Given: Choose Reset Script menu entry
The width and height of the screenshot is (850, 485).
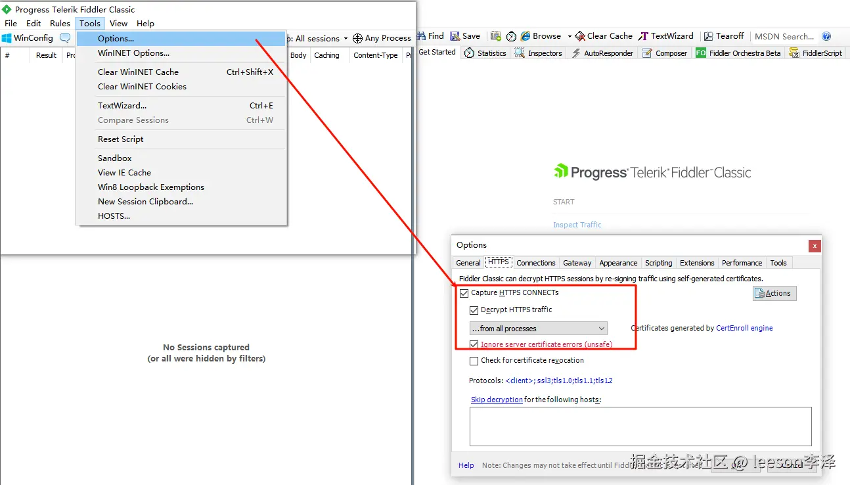Looking at the screenshot, I should click(x=181, y=139).
